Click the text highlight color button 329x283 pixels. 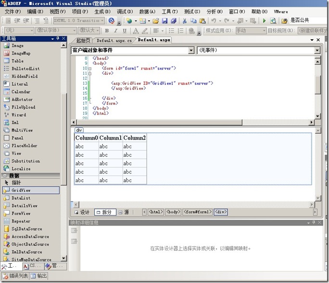click(x=145, y=31)
